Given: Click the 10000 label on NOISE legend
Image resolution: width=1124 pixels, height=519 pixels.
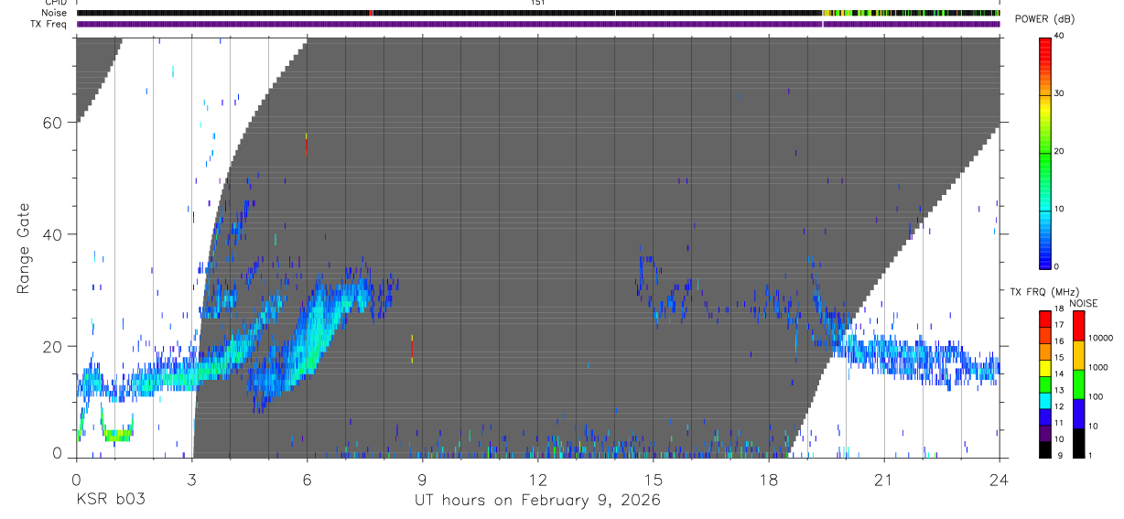Looking at the screenshot, I should tap(1100, 338).
